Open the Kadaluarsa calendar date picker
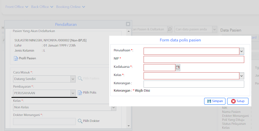 tap(178, 67)
